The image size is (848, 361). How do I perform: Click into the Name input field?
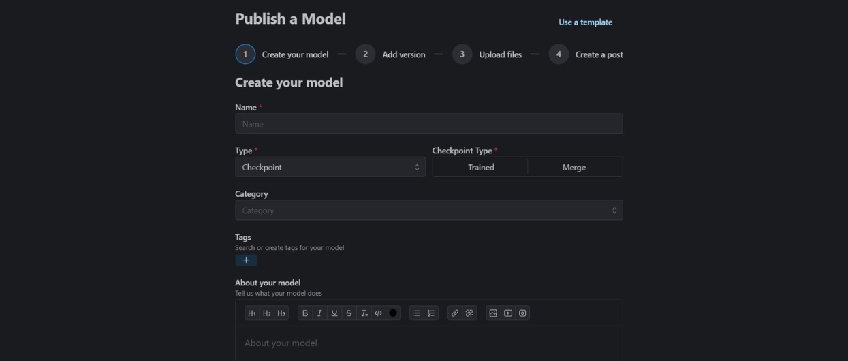click(428, 124)
